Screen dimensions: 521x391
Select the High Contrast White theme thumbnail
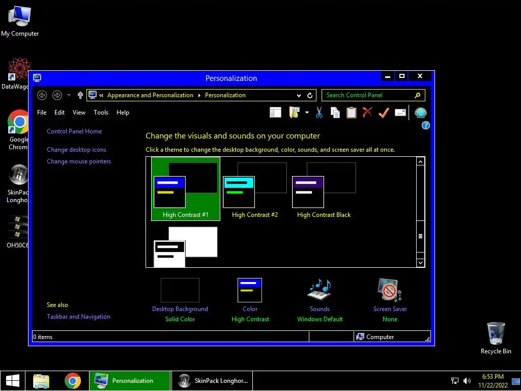(185, 247)
